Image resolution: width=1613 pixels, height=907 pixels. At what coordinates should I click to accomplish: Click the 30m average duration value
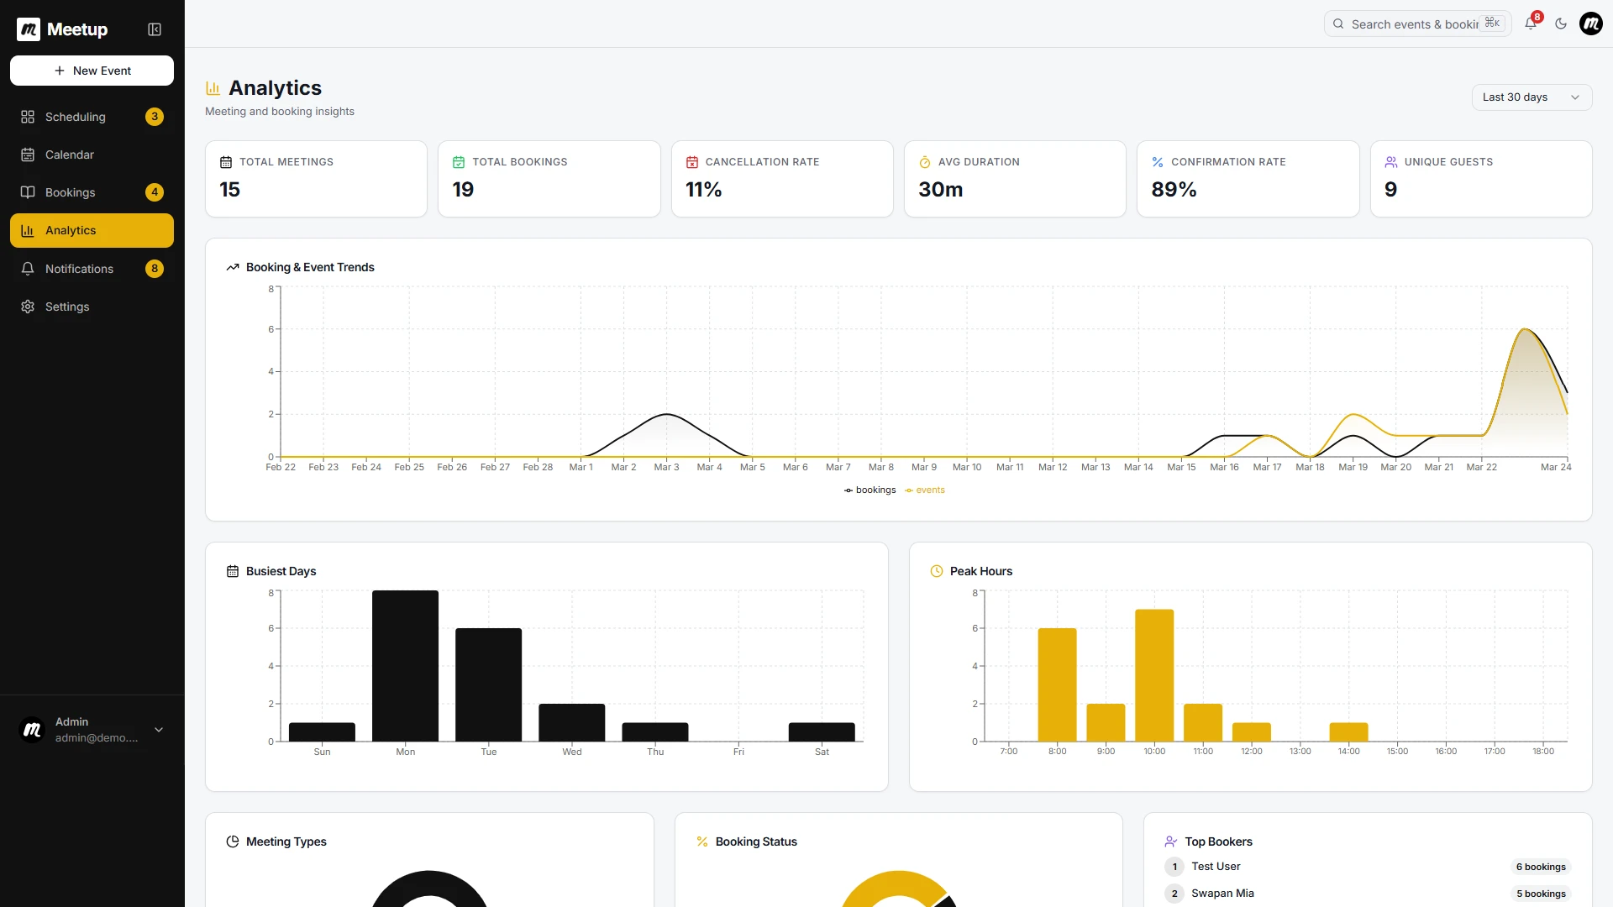point(941,190)
